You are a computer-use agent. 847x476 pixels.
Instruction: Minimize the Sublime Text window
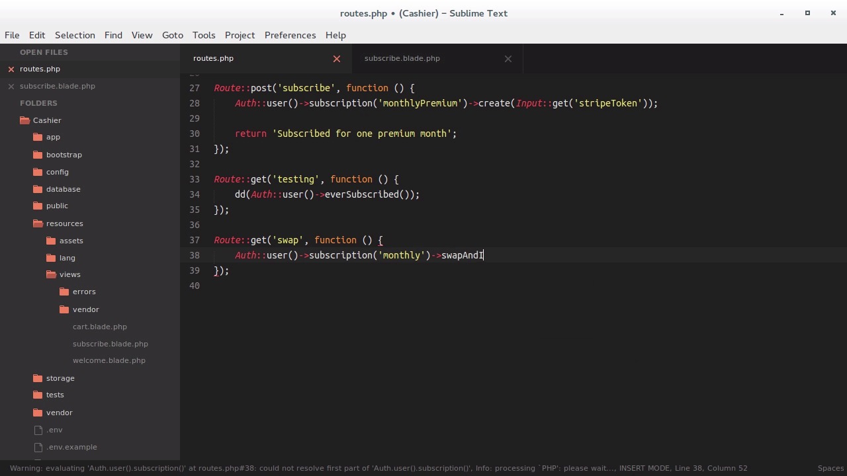[782, 13]
